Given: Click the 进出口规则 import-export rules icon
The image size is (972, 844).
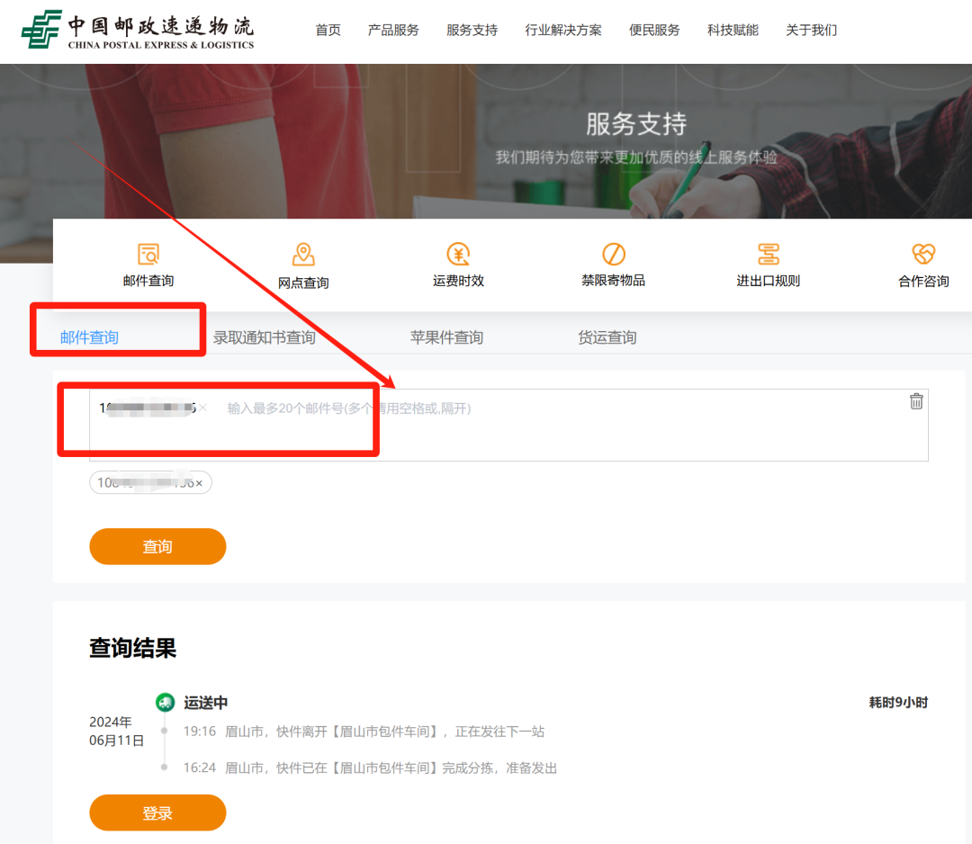Looking at the screenshot, I should pos(768,254).
